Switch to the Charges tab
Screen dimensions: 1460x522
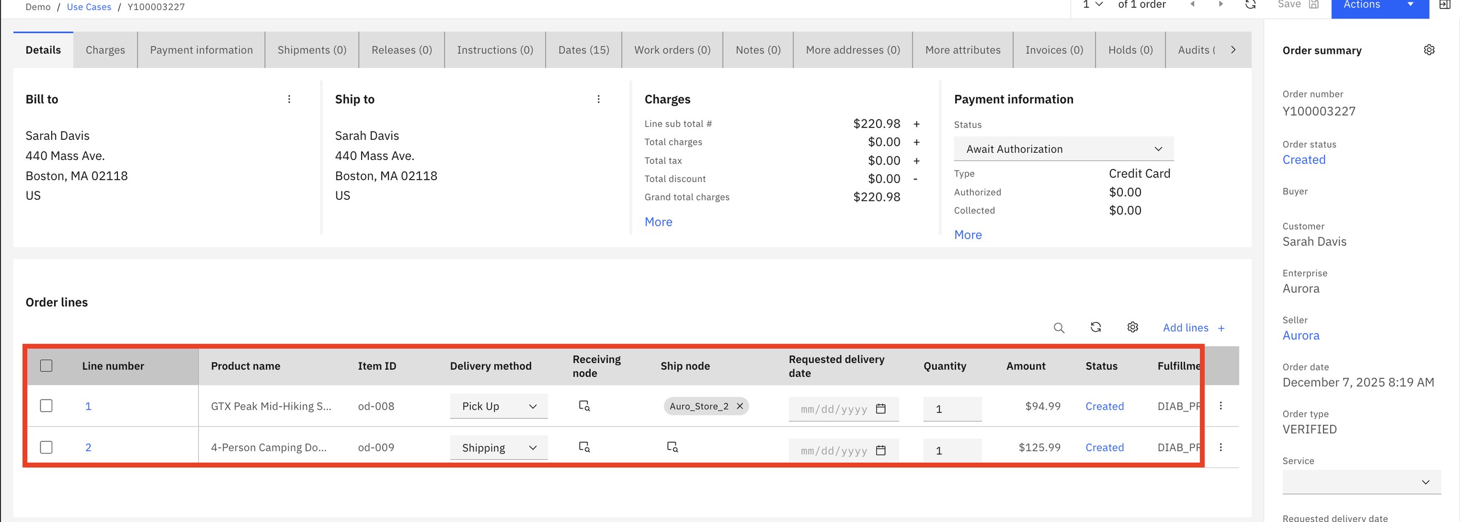click(x=106, y=50)
